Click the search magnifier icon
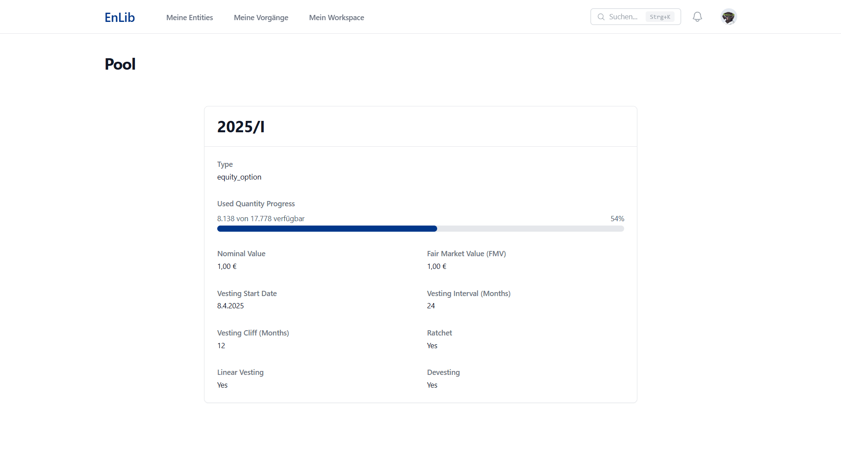The image size is (841, 473). [601, 17]
